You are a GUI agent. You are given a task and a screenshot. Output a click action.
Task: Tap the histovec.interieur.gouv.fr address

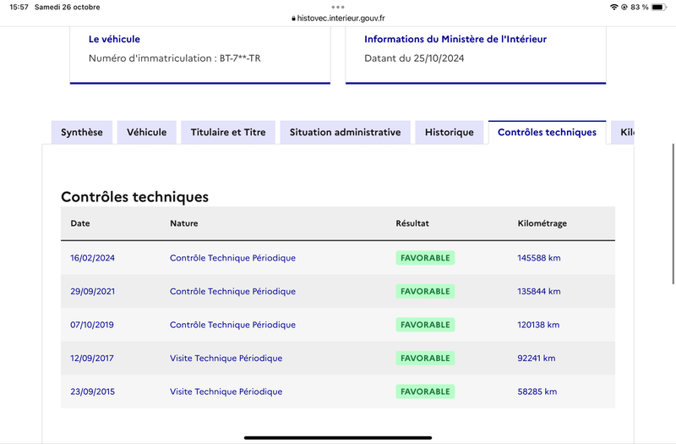pyautogui.click(x=341, y=18)
